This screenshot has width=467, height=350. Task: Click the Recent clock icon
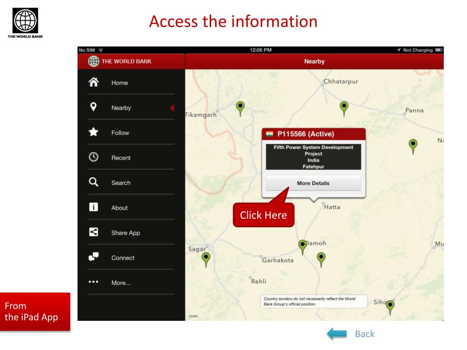point(93,157)
